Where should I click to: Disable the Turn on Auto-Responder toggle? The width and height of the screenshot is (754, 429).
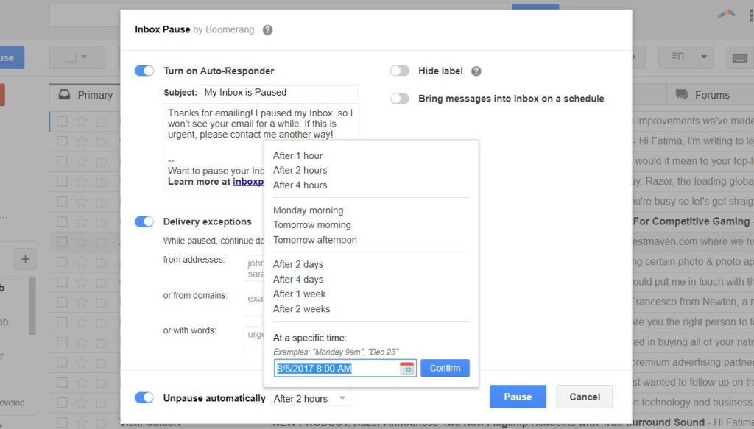tap(144, 71)
